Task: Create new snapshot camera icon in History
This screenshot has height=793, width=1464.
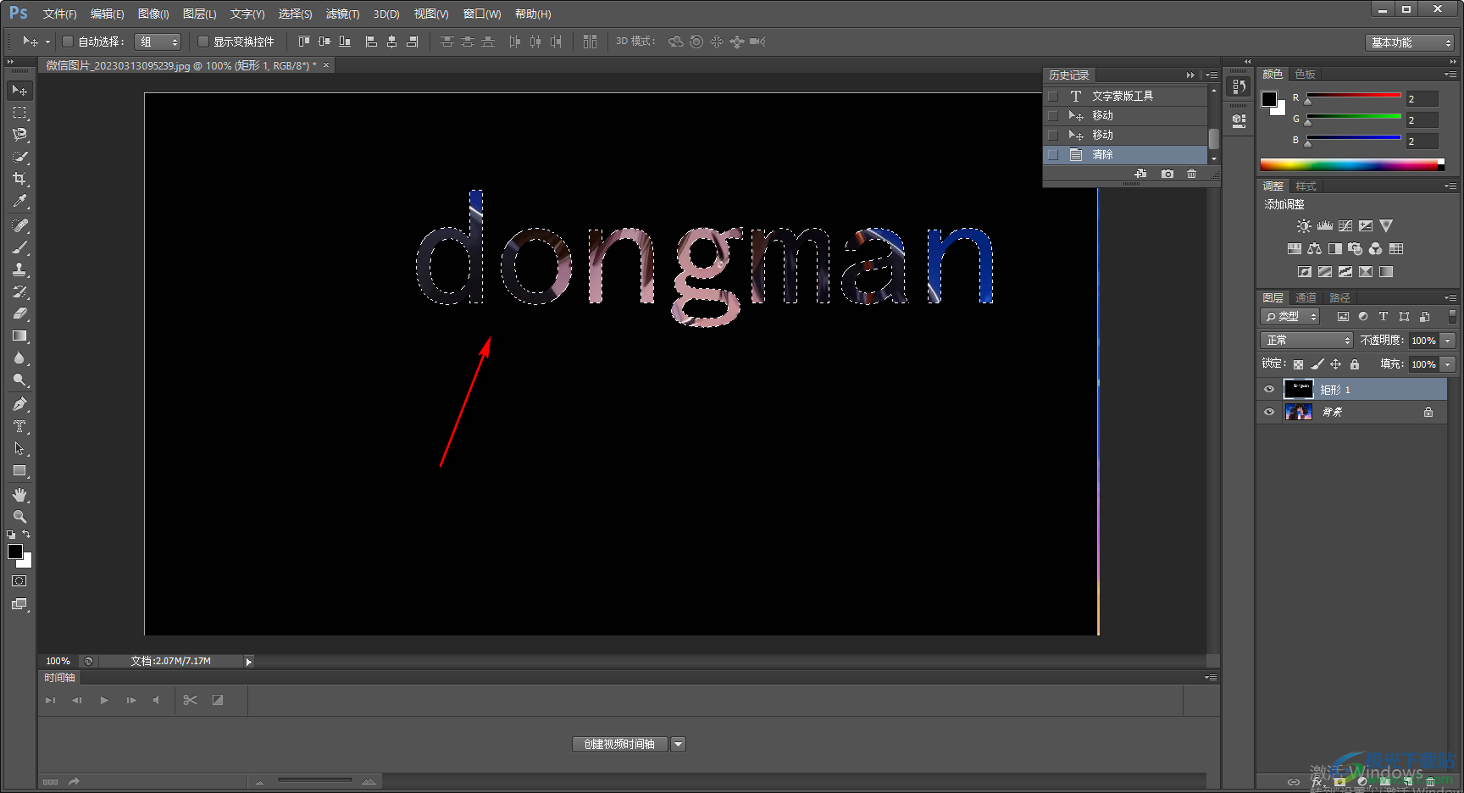Action: click(1167, 174)
